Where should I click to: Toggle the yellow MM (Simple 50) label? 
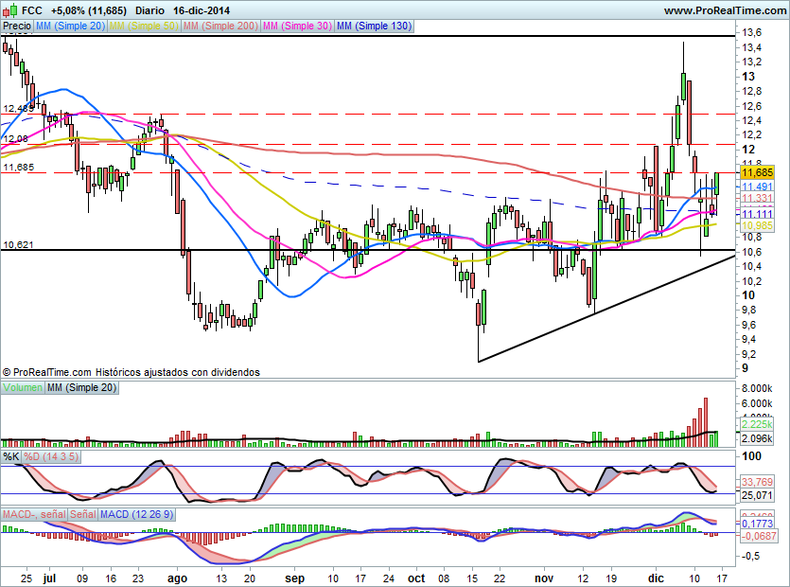(143, 27)
